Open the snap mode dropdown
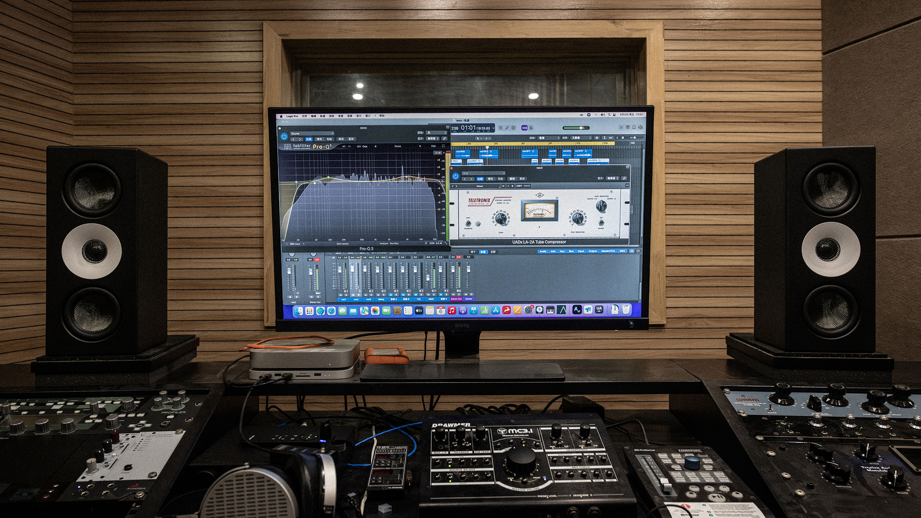921x518 pixels. [x=549, y=138]
